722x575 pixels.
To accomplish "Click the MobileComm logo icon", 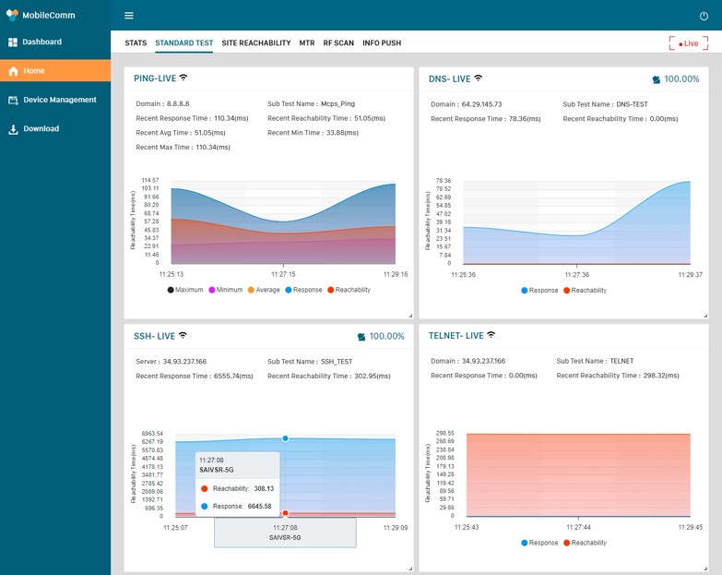I will (12, 15).
